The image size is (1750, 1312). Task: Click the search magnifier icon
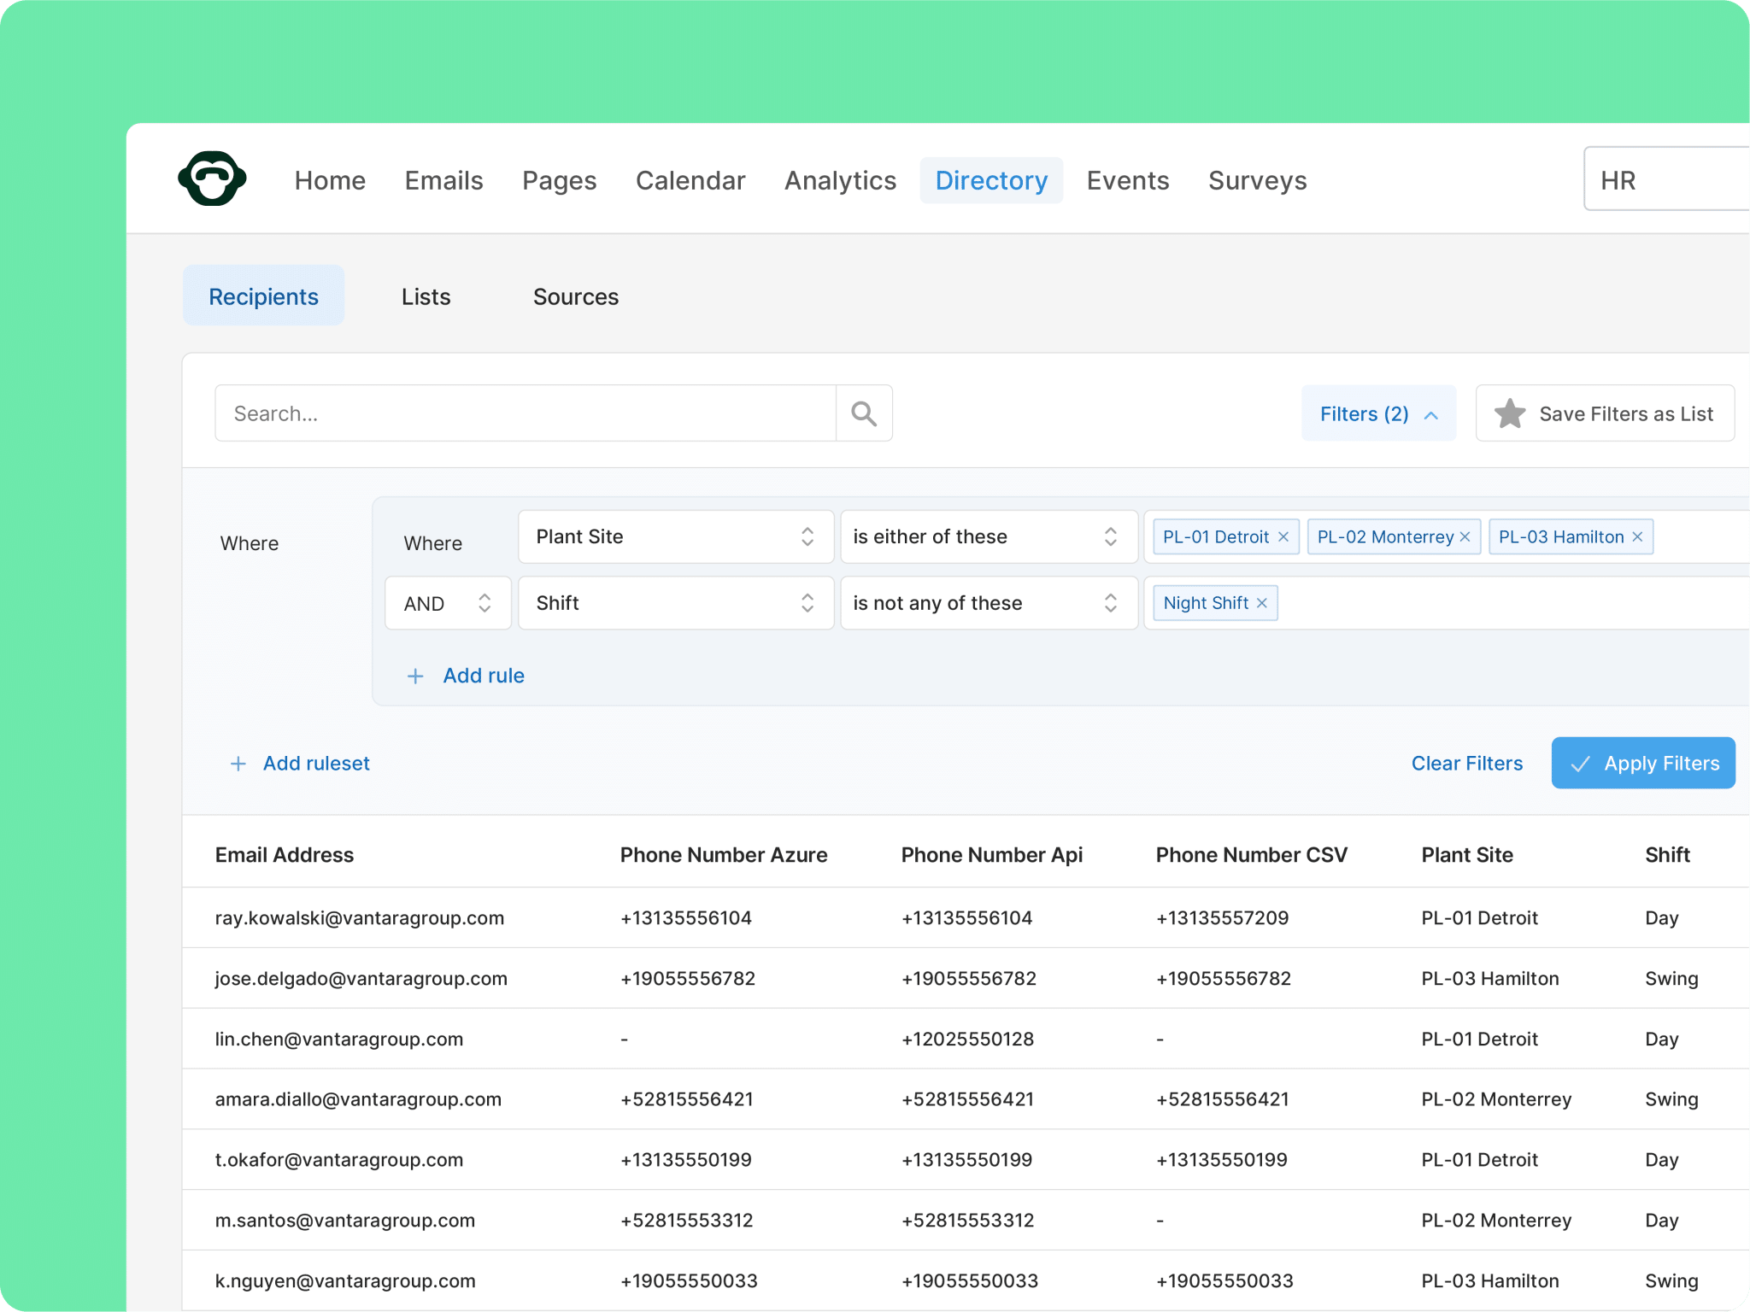[x=864, y=413]
